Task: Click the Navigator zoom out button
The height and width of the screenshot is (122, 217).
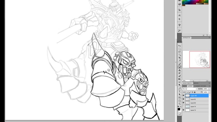Action: click(x=193, y=81)
